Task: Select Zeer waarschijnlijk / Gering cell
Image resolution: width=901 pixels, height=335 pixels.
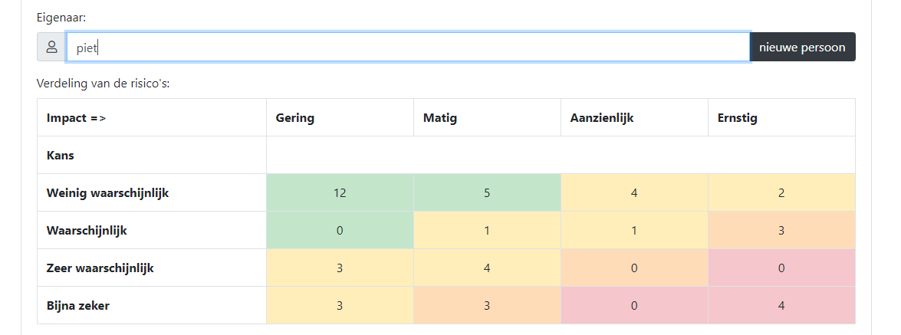Action: point(340,268)
